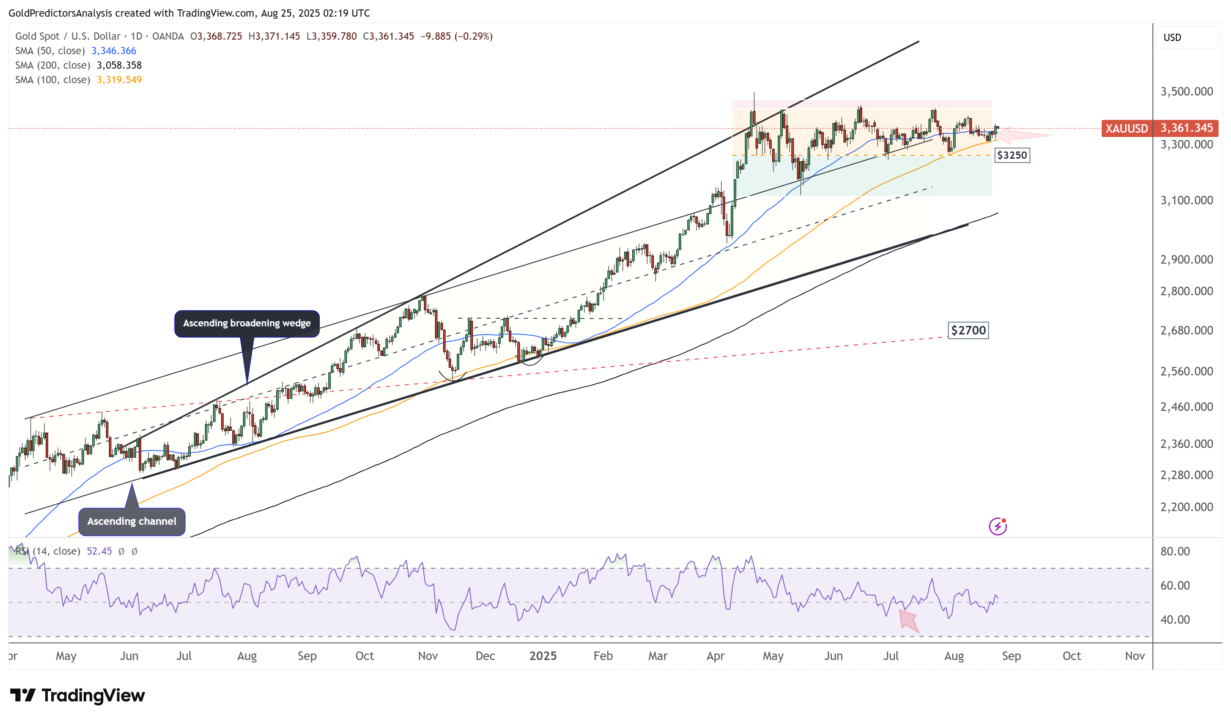Click the RSI 60.00 axis label

(1175, 586)
